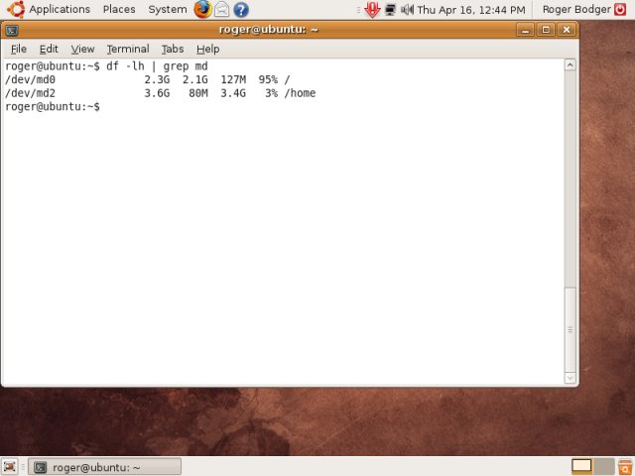Image resolution: width=635 pixels, height=476 pixels.
Task: Open the Edit menu in terminal
Action: (x=49, y=49)
